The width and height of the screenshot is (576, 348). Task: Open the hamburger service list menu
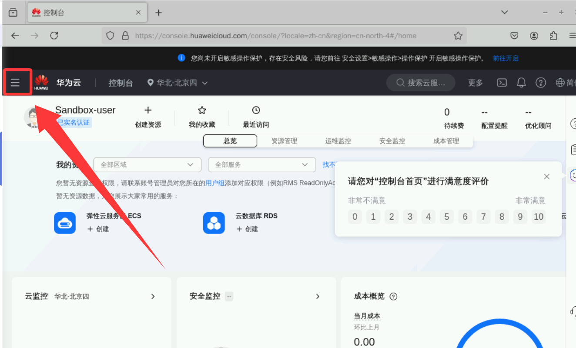tap(15, 82)
